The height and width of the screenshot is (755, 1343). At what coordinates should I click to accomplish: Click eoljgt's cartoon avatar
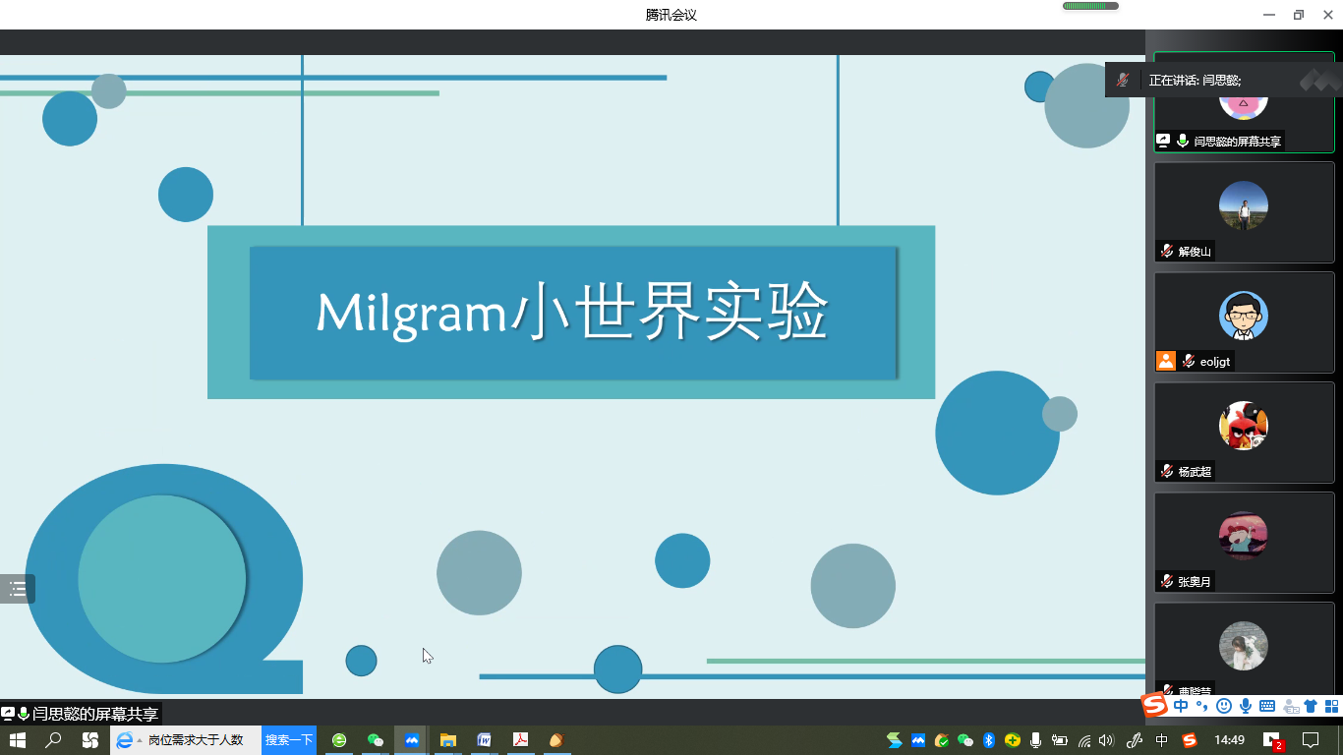(1244, 316)
